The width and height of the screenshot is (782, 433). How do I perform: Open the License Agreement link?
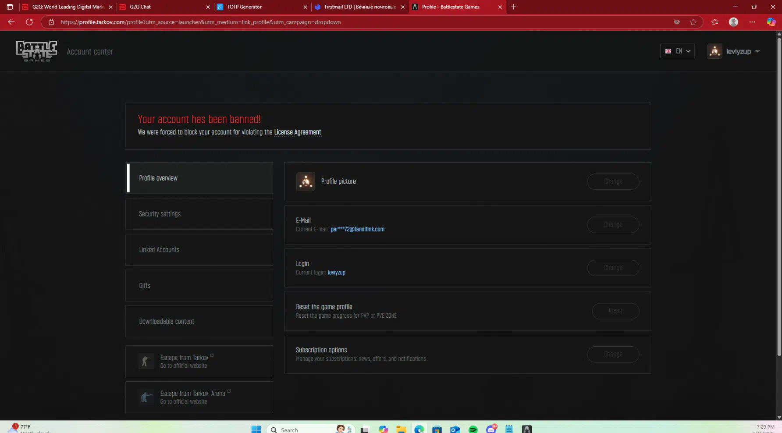click(298, 132)
